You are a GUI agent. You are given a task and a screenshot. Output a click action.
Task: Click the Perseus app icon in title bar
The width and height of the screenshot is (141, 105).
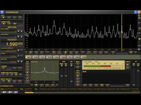(x=2, y=12)
